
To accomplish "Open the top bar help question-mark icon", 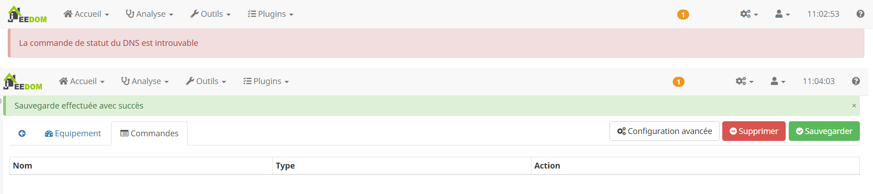I will click(x=860, y=14).
